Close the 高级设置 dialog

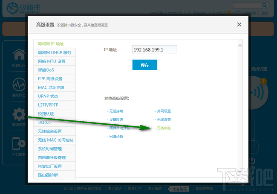coord(239,25)
